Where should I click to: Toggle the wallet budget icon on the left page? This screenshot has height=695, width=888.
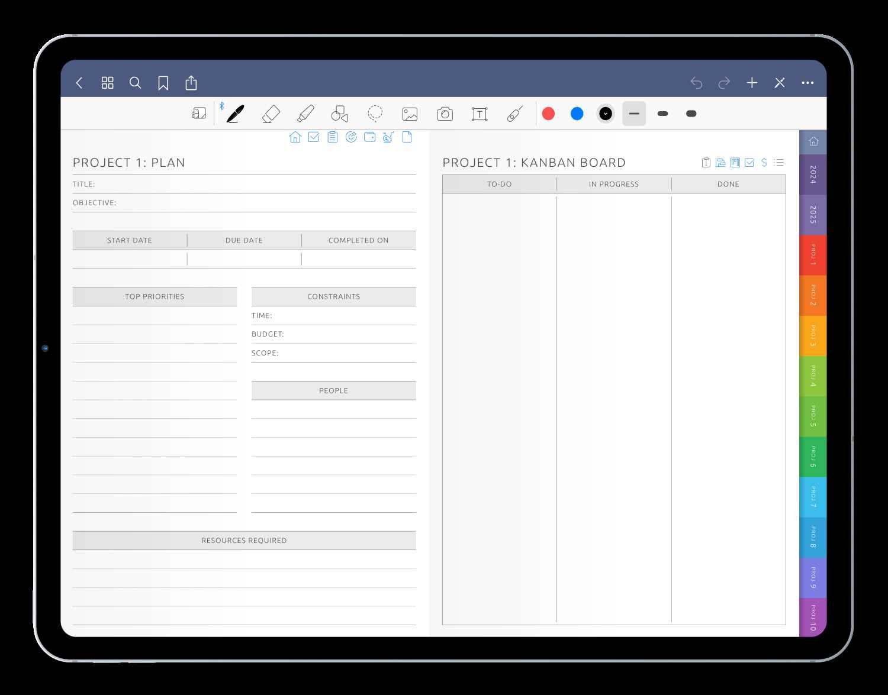coord(369,137)
